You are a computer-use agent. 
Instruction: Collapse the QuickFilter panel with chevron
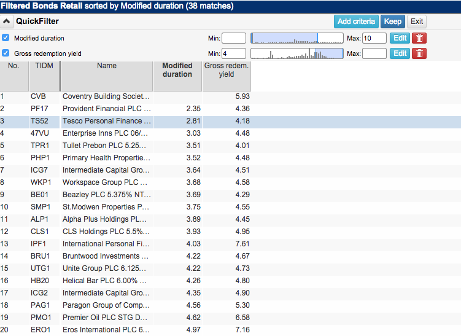click(7, 21)
